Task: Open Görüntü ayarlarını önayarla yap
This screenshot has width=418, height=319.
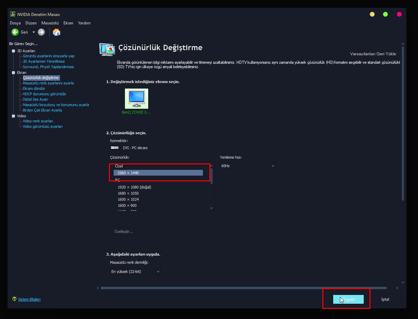Action: [49, 56]
